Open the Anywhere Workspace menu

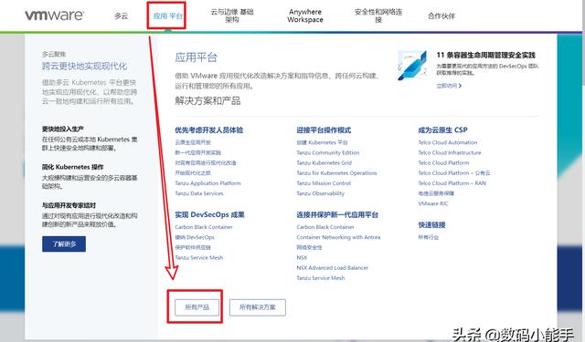305,16
